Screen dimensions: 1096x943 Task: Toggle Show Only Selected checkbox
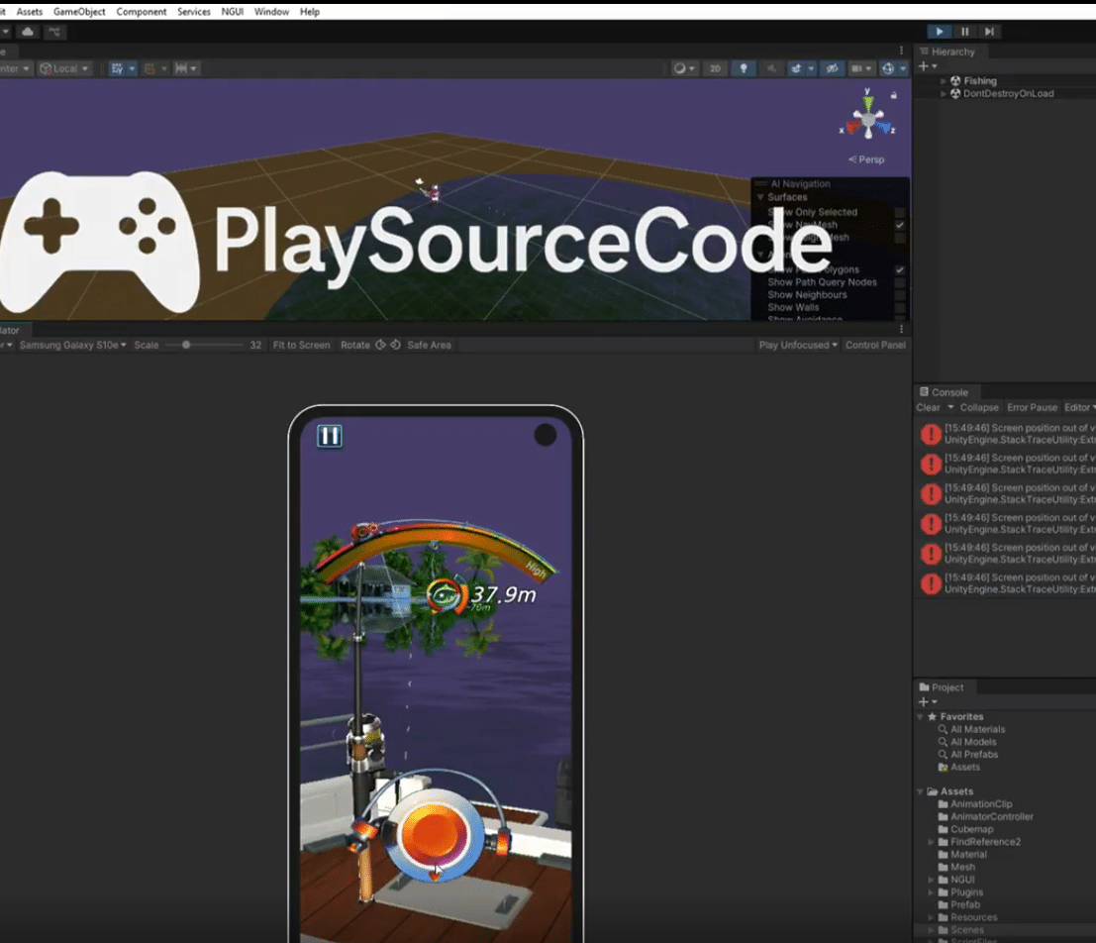coord(900,213)
